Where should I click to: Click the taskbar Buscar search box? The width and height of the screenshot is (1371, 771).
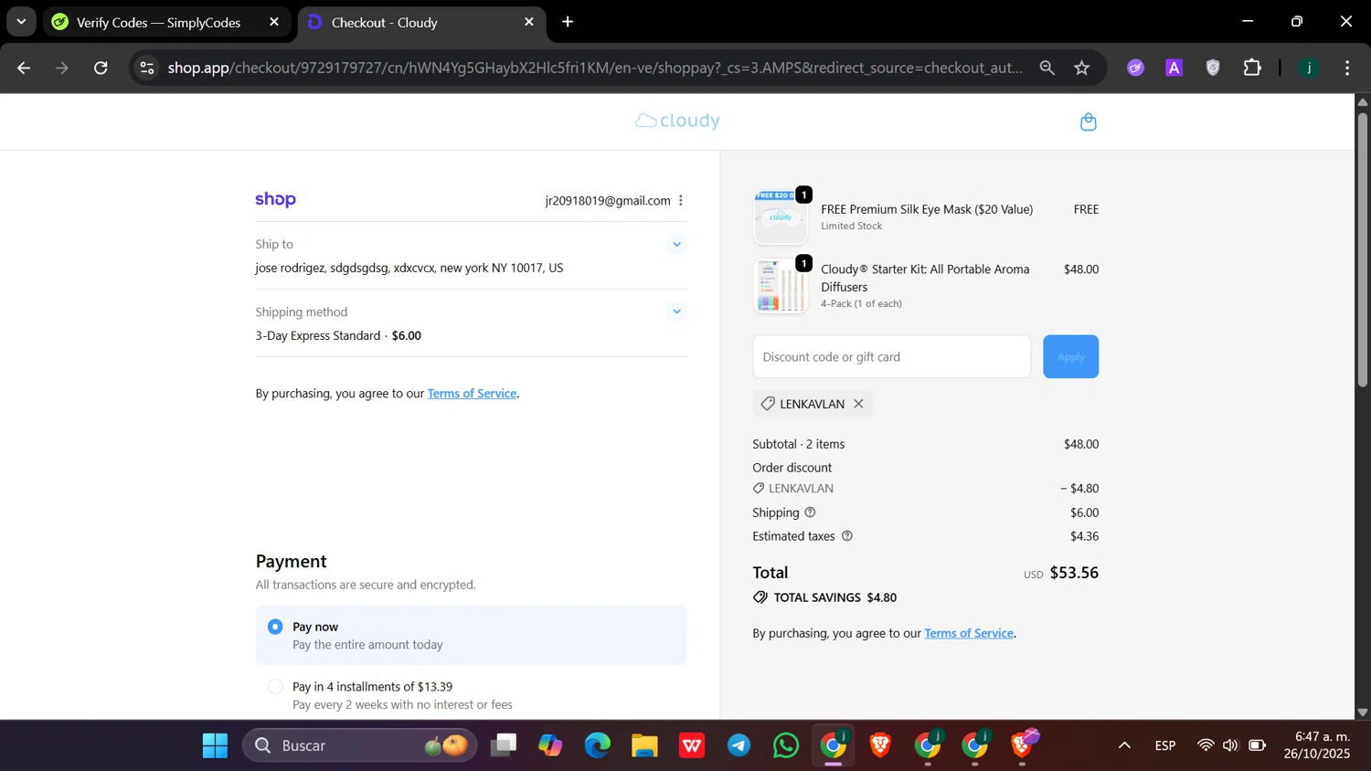[359, 746]
